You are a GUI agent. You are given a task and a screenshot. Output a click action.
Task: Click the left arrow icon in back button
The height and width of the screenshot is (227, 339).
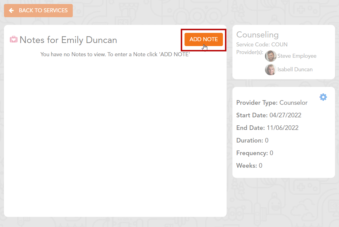point(11,10)
